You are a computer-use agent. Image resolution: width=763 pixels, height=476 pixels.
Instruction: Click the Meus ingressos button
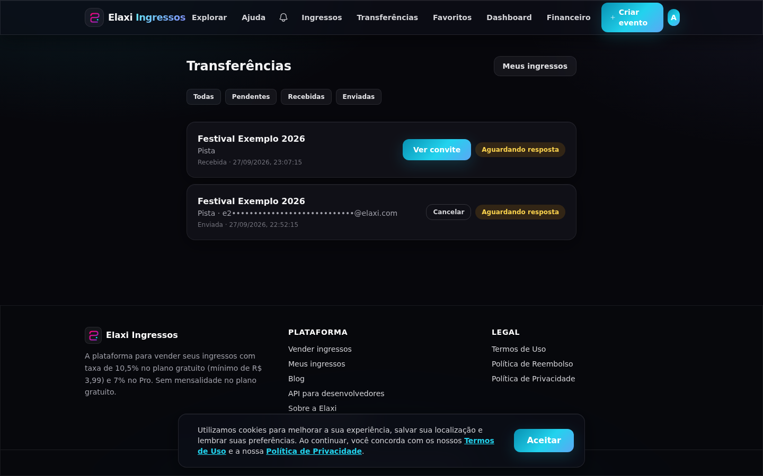[535, 66]
